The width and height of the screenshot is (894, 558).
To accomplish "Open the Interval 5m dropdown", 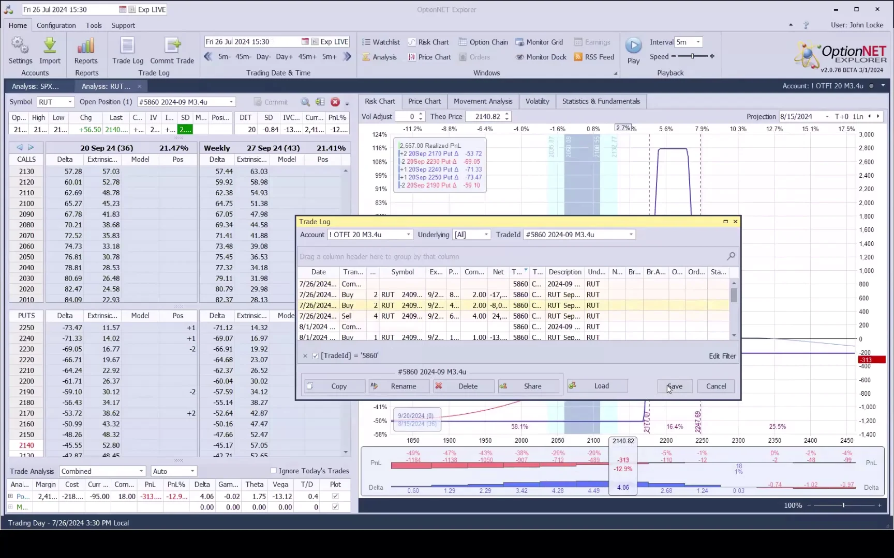I will tap(698, 42).
